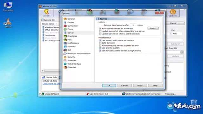
Task: Enable update server list when client connects
Action: [100, 34]
